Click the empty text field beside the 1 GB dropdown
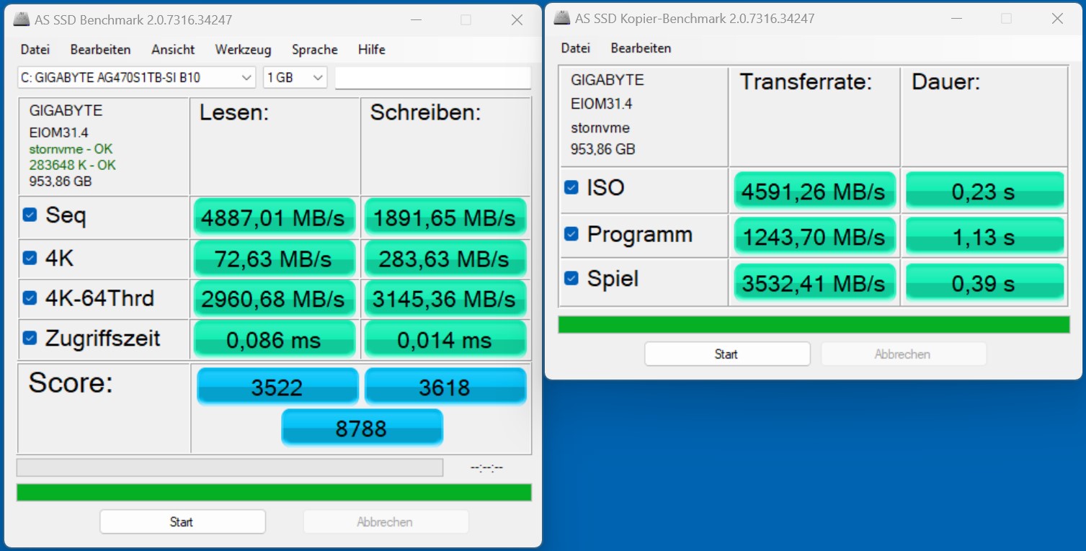This screenshot has width=1086, height=551. click(433, 77)
